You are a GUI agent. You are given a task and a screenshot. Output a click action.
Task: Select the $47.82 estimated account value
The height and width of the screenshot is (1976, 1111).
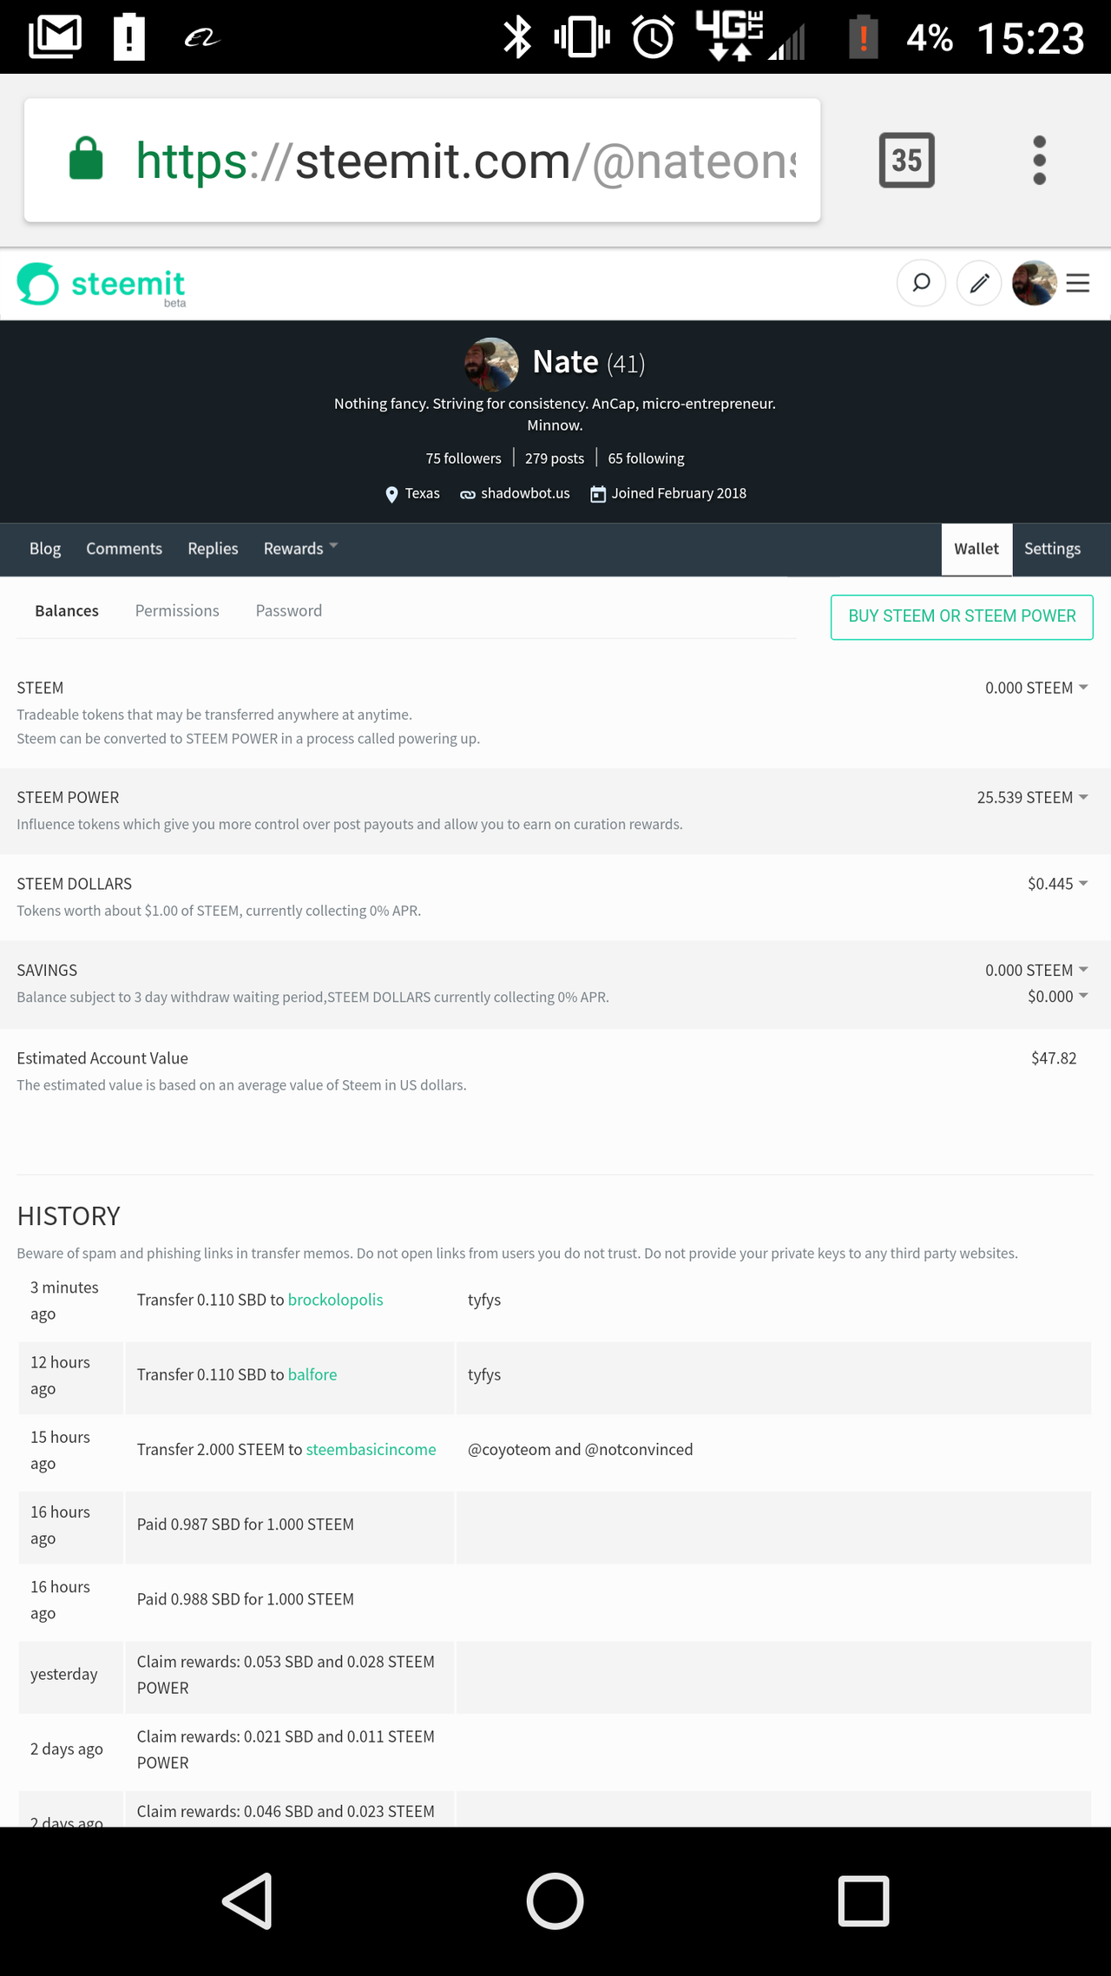1054,1058
